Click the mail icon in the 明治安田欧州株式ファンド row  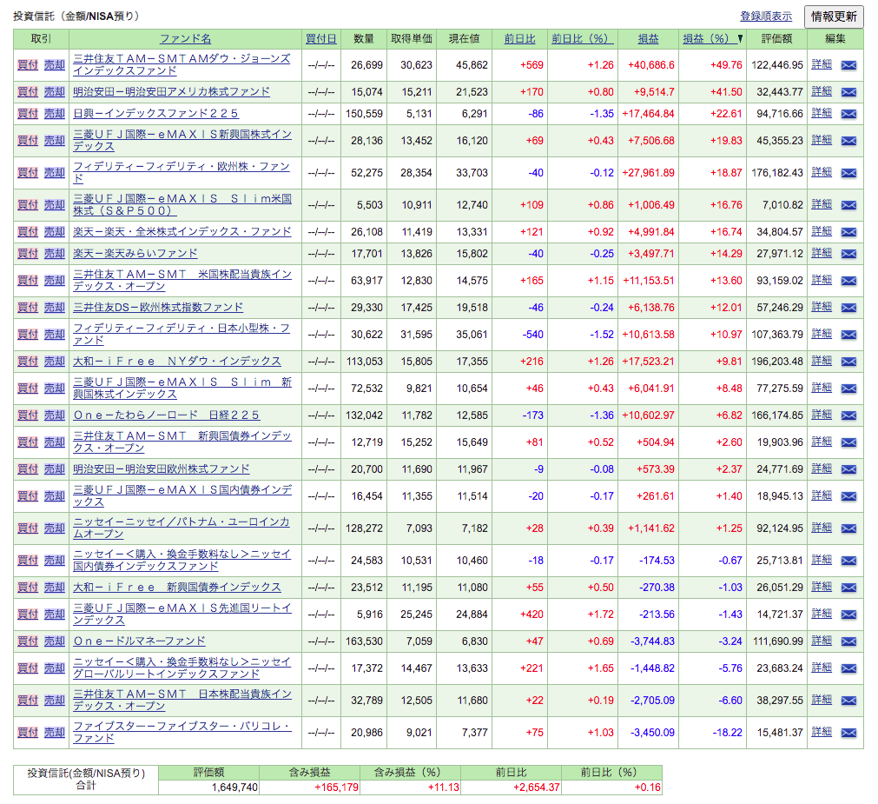point(848,469)
